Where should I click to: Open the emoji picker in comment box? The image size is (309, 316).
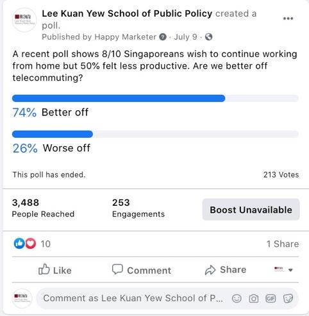(x=237, y=299)
